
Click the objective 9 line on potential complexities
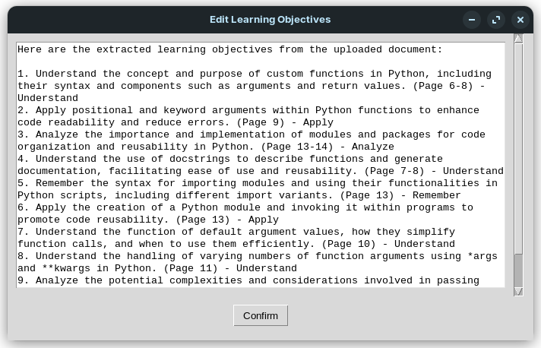248,280
